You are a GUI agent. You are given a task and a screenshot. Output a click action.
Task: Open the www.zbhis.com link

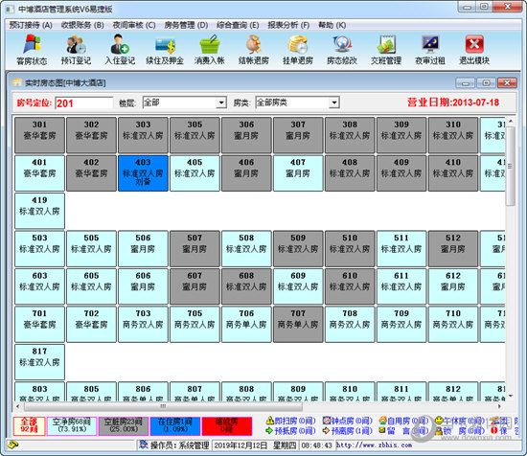(x=374, y=445)
